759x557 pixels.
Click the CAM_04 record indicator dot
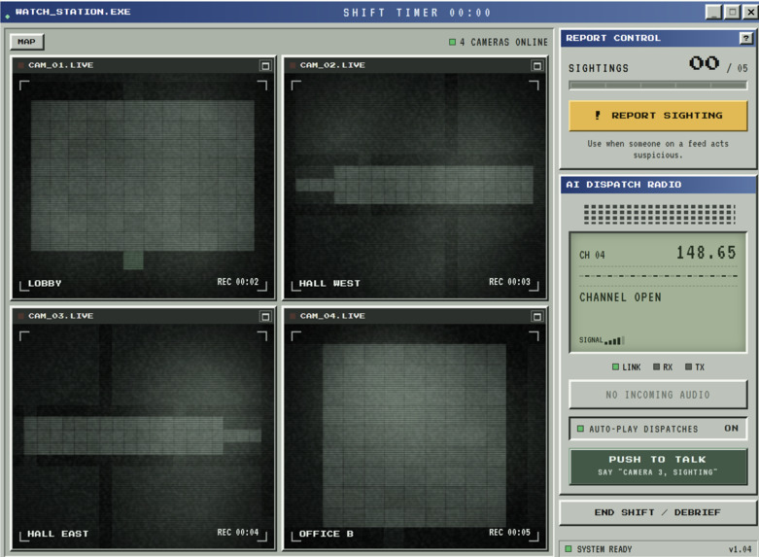293,316
